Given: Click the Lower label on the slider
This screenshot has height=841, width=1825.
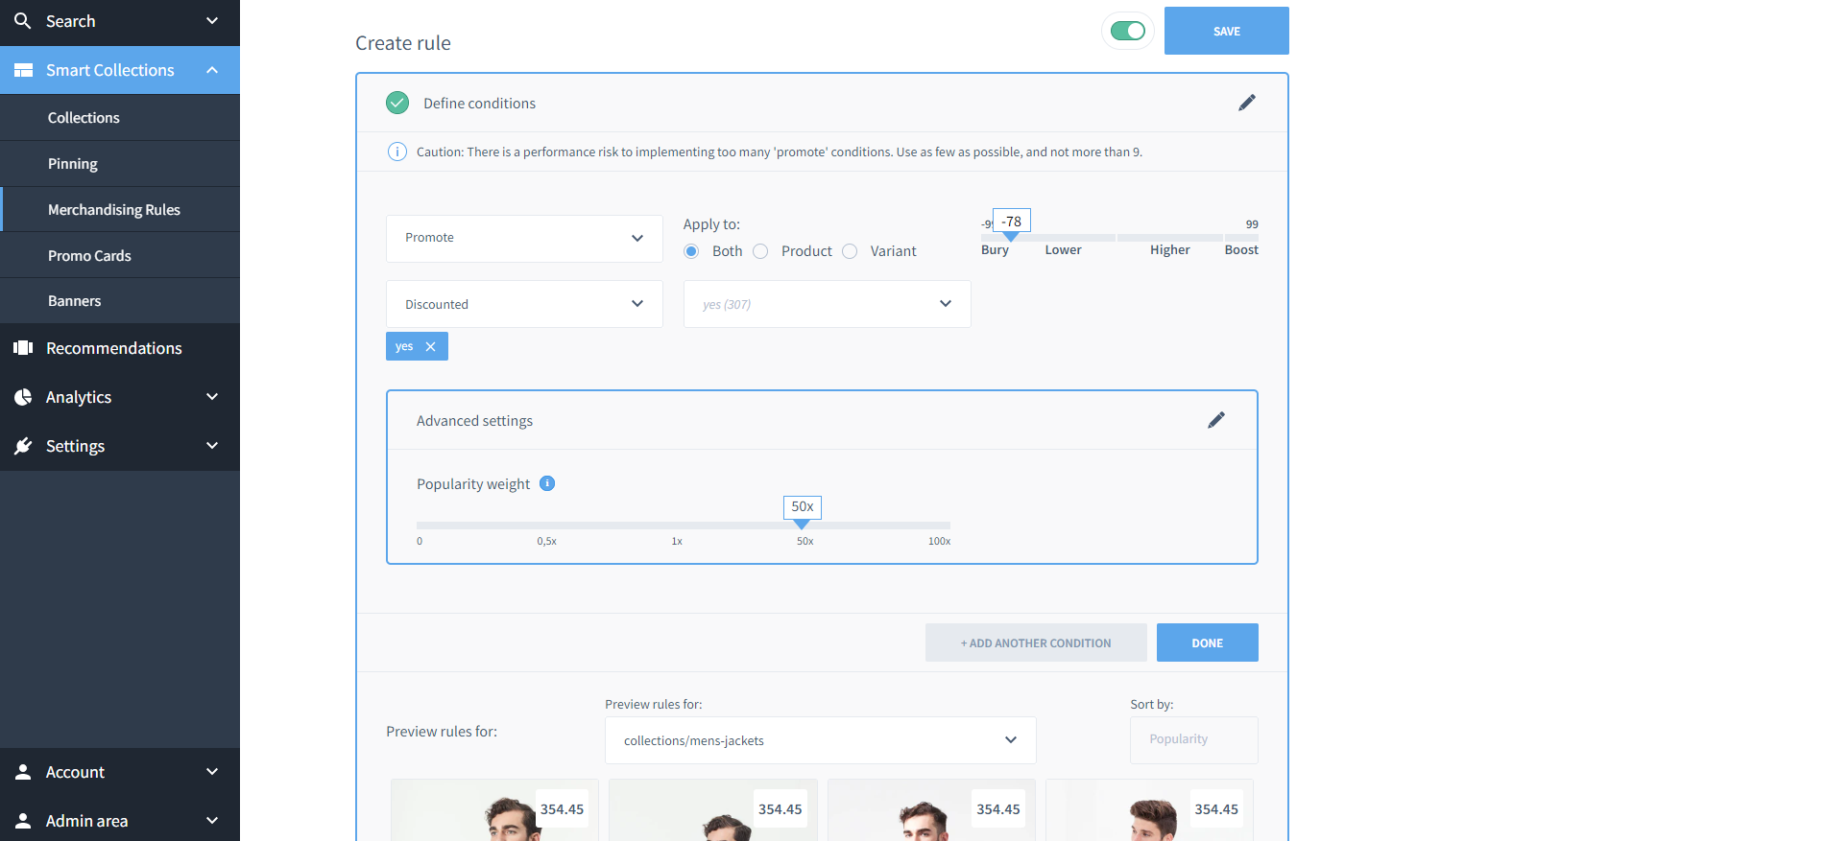Looking at the screenshot, I should [1063, 249].
